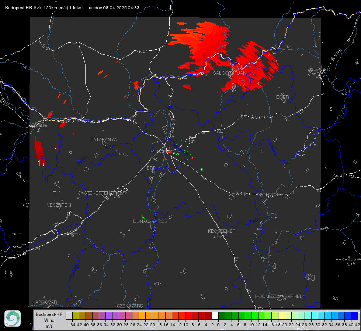361x331 pixels.
Task: Click the BEKESCSABA city label
Action: click(348, 259)
